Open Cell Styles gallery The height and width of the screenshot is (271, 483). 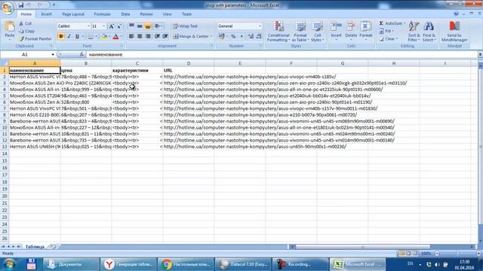pyautogui.click(x=317, y=32)
